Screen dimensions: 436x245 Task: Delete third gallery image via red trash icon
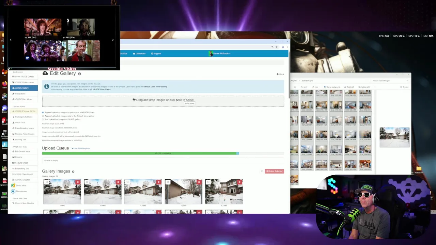pyautogui.click(x=158, y=182)
